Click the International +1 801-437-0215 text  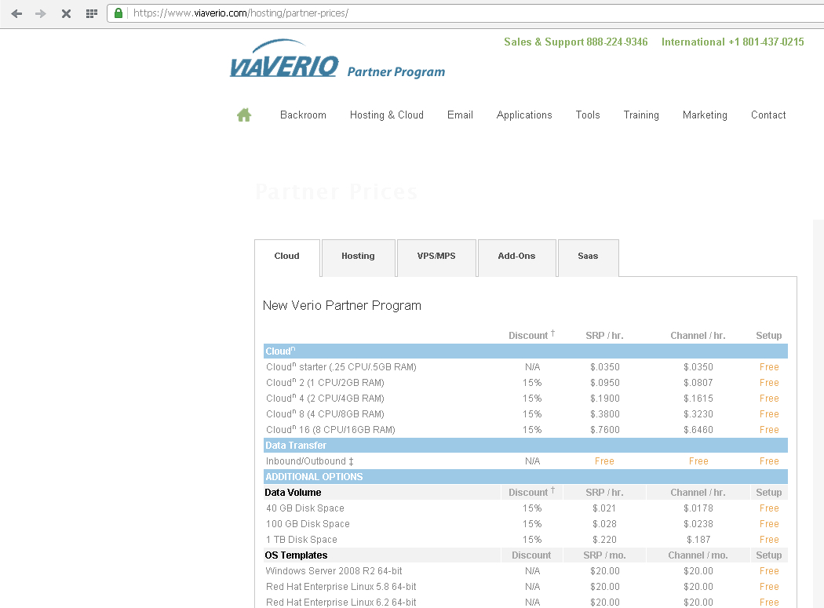pos(732,42)
